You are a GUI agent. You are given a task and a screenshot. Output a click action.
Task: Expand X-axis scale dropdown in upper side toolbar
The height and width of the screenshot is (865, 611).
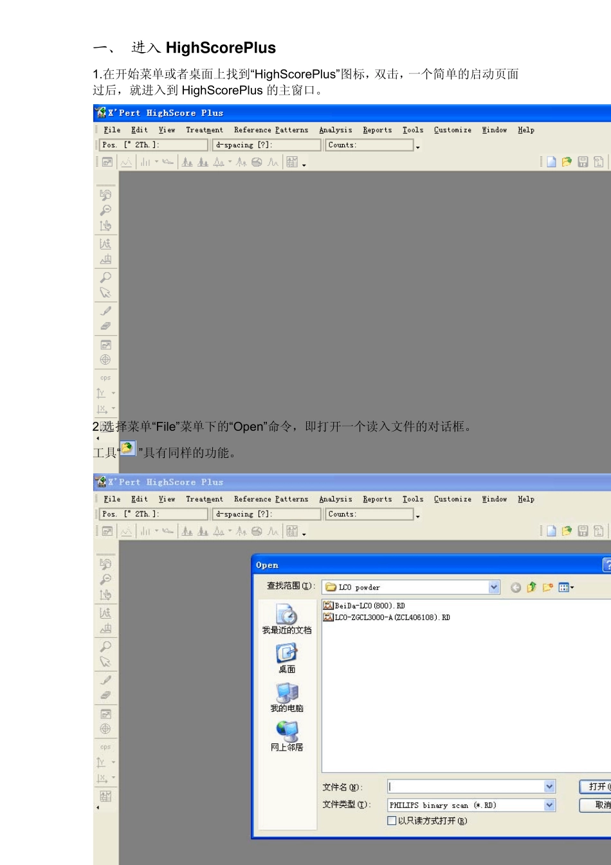pos(114,408)
